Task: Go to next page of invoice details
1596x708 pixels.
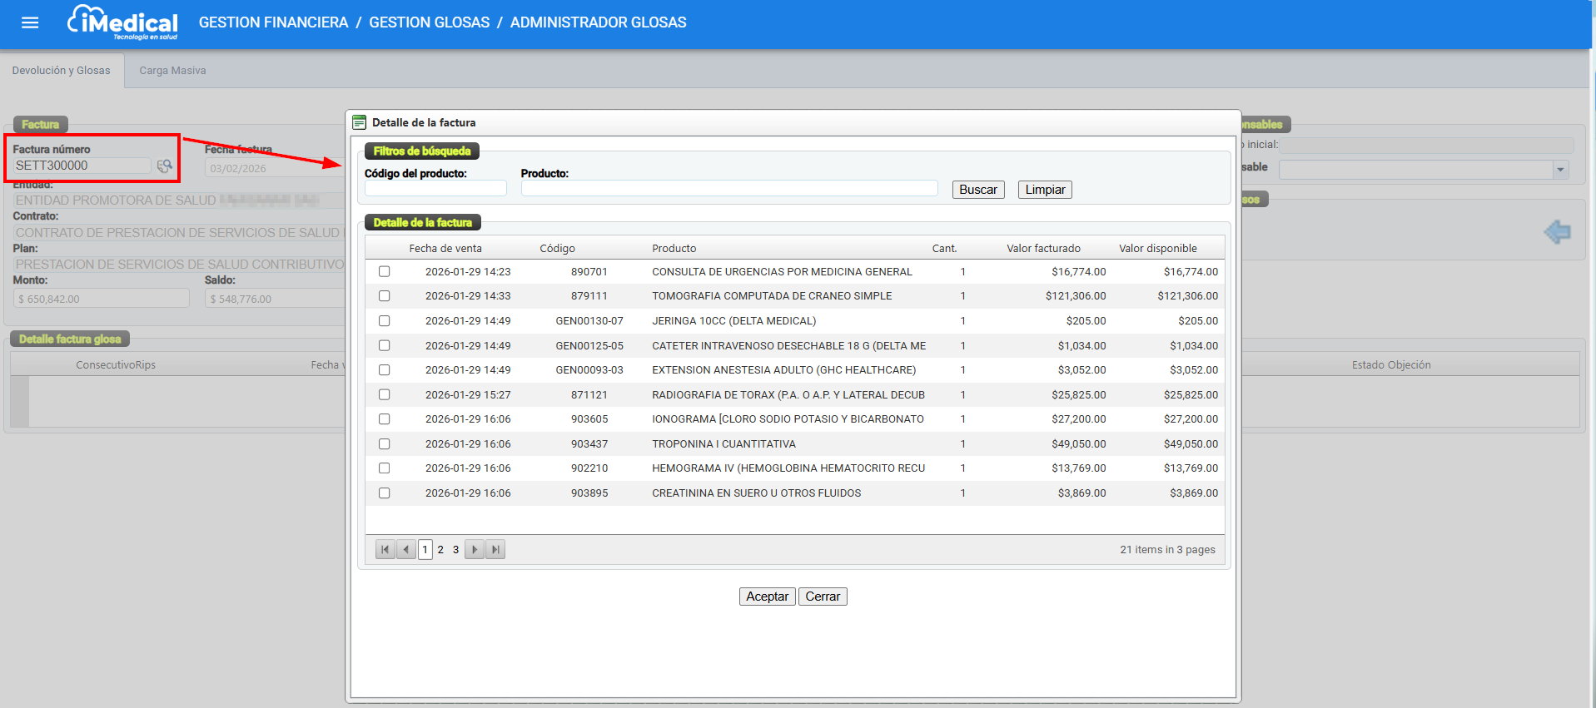Action: (475, 550)
